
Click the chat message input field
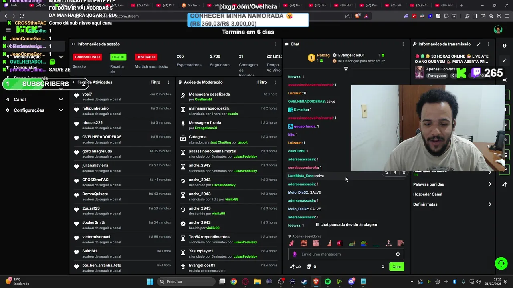point(346,254)
